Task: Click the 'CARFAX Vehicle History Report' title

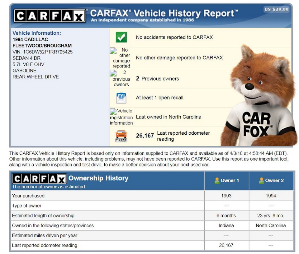Action: click(x=164, y=13)
